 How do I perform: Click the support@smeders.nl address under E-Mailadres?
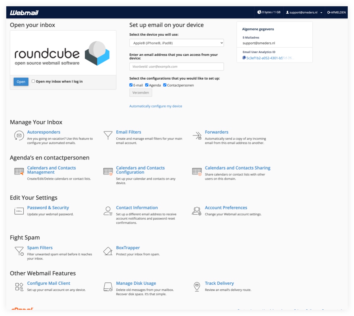259,43
